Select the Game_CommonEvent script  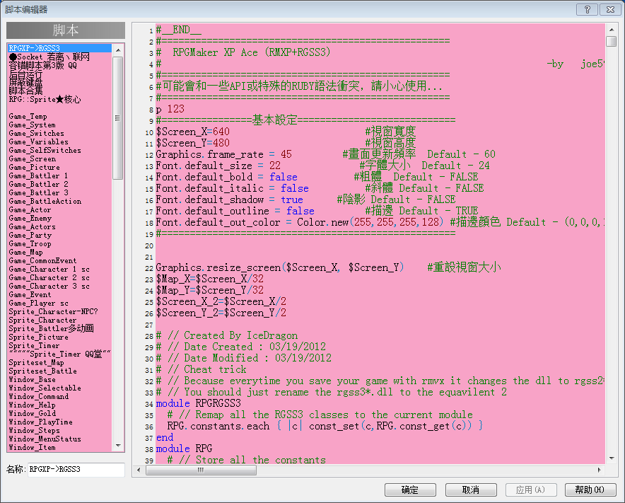coord(60,260)
